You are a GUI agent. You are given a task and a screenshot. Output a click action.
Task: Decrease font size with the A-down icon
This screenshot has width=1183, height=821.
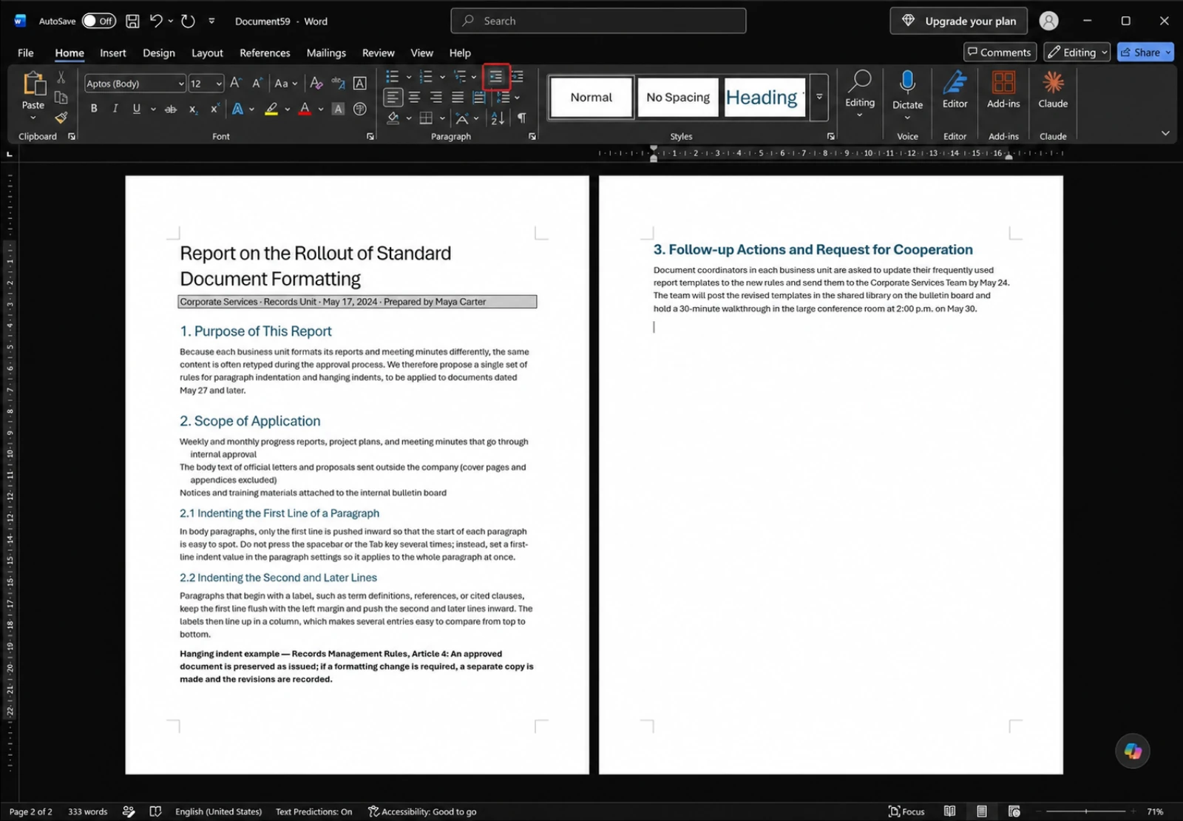(257, 84)
